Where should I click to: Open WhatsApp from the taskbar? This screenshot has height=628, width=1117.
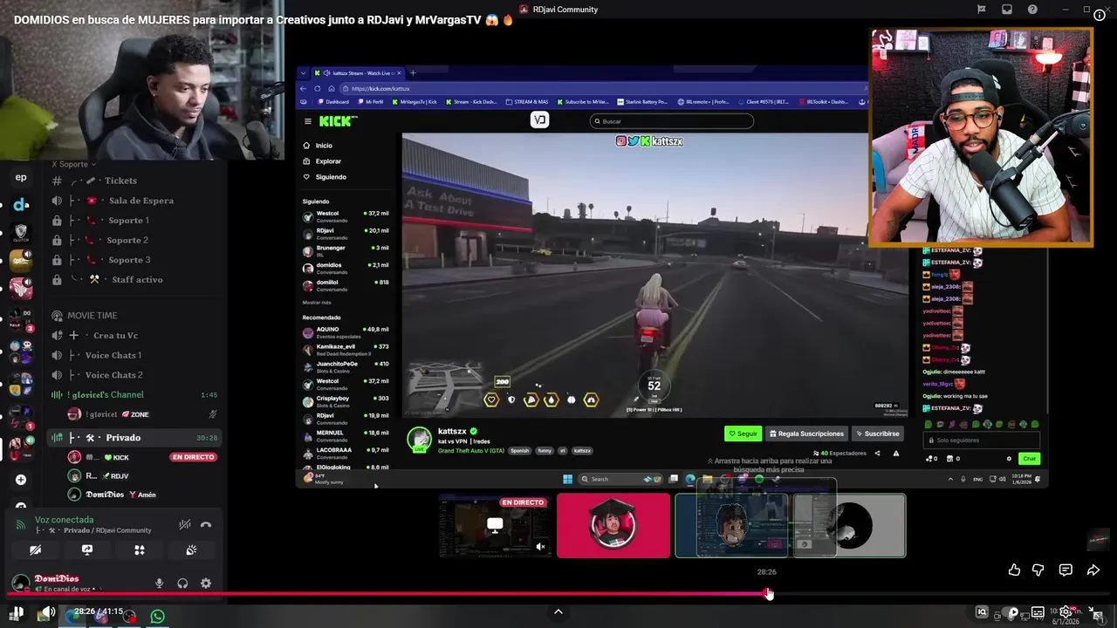tap(157, 616)
